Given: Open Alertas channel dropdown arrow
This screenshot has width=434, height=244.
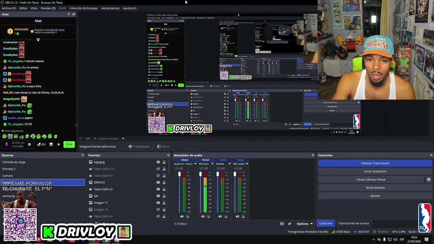Looking at the screenshot, I should click(230, 164).
